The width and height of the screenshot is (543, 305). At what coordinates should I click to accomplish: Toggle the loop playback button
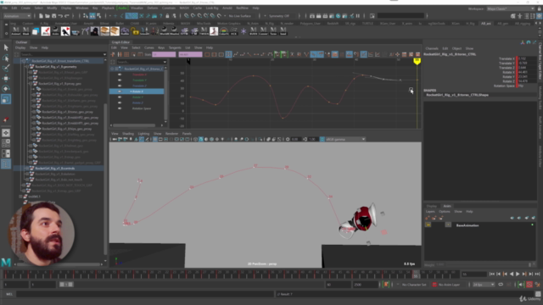[501, 285]
